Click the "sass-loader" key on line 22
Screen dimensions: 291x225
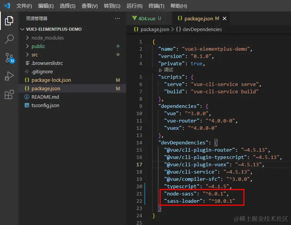183,201
